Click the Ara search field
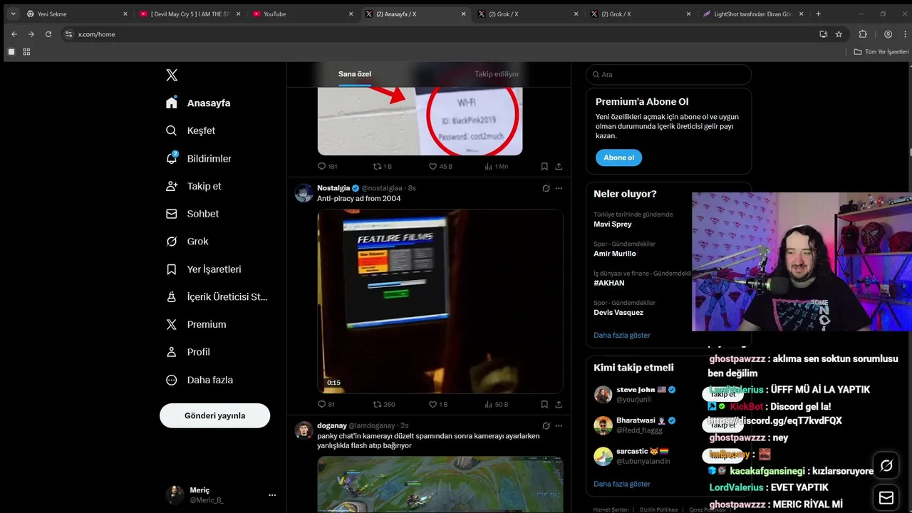 coord(668,74)
